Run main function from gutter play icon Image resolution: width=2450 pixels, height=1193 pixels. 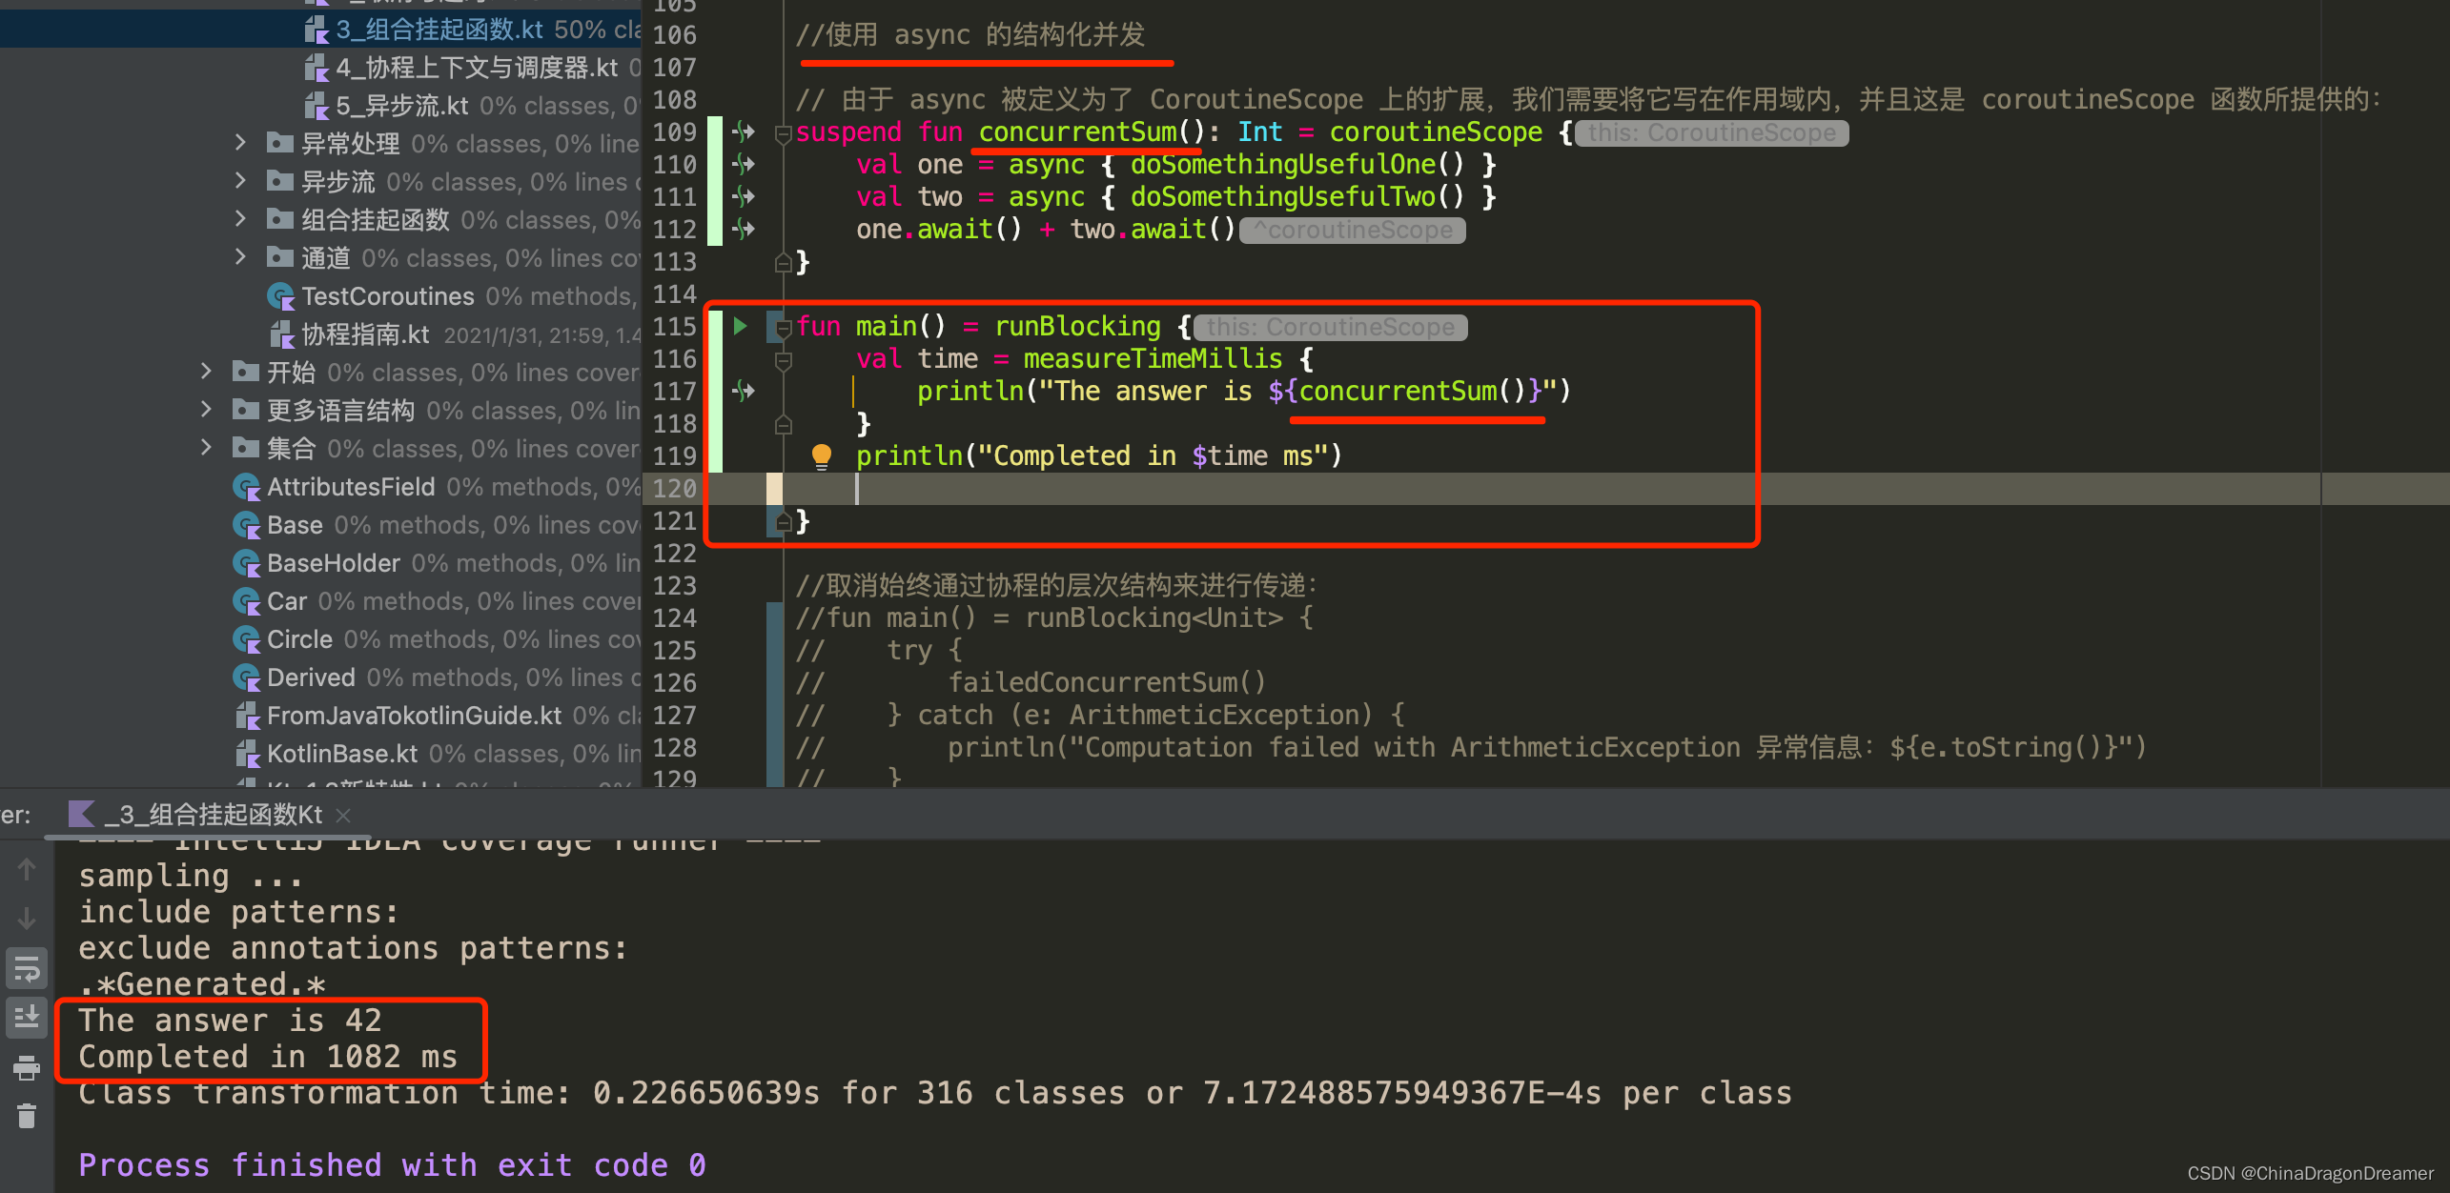tap(741, 326)
